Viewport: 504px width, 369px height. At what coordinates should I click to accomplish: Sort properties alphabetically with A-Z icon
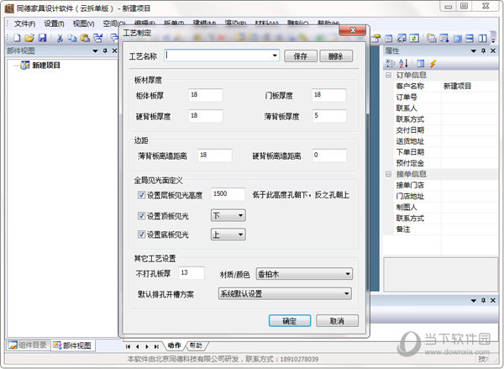pos(403,63)
